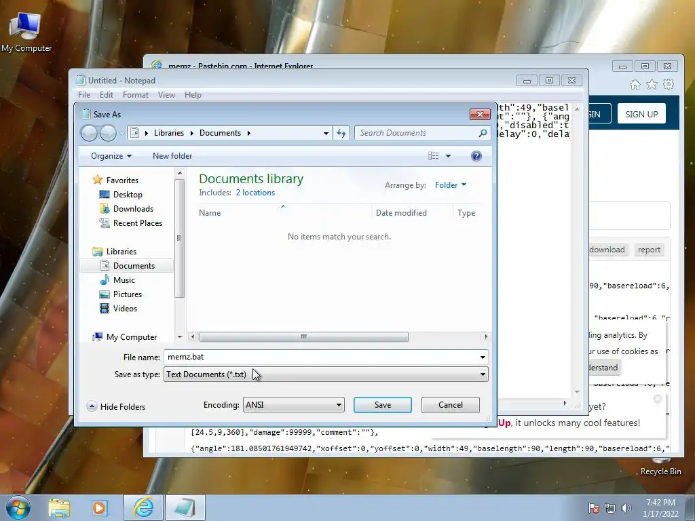Open Internet Explorer Tools gear icon
The width and height of the screenshot is (695, 521).
tap(669, 85)
